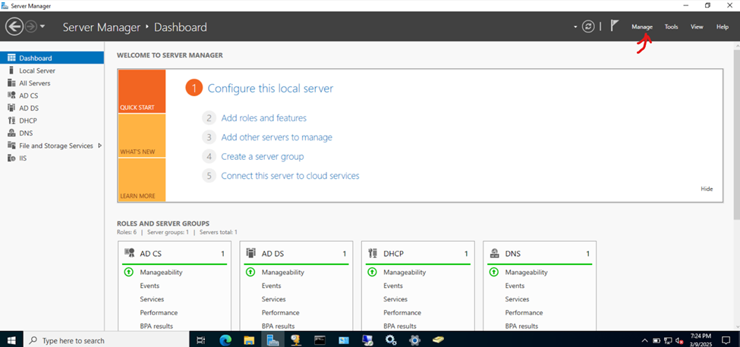
Task: Click the muted volume tray icon
Action: click(x=680, y=340)
